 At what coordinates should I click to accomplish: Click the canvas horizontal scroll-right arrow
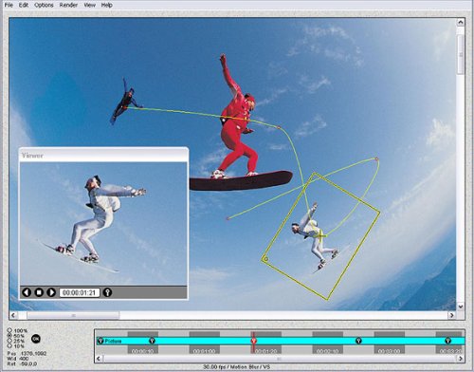pos(452,315)
